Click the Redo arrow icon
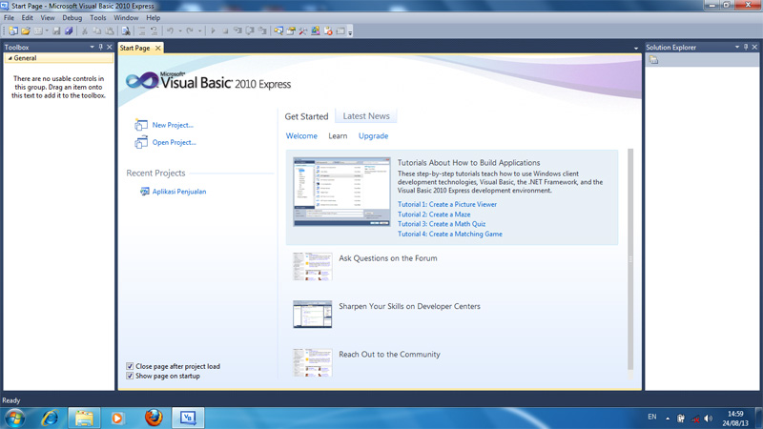The height and width of the screenshot is (429, 763). click(x=190, y=31)
